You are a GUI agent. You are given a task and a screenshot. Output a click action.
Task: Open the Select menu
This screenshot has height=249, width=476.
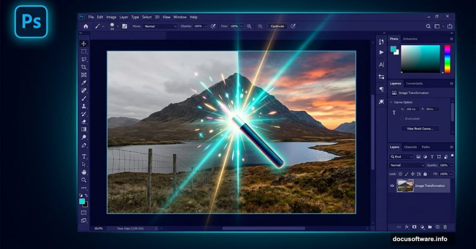[146, 17]
